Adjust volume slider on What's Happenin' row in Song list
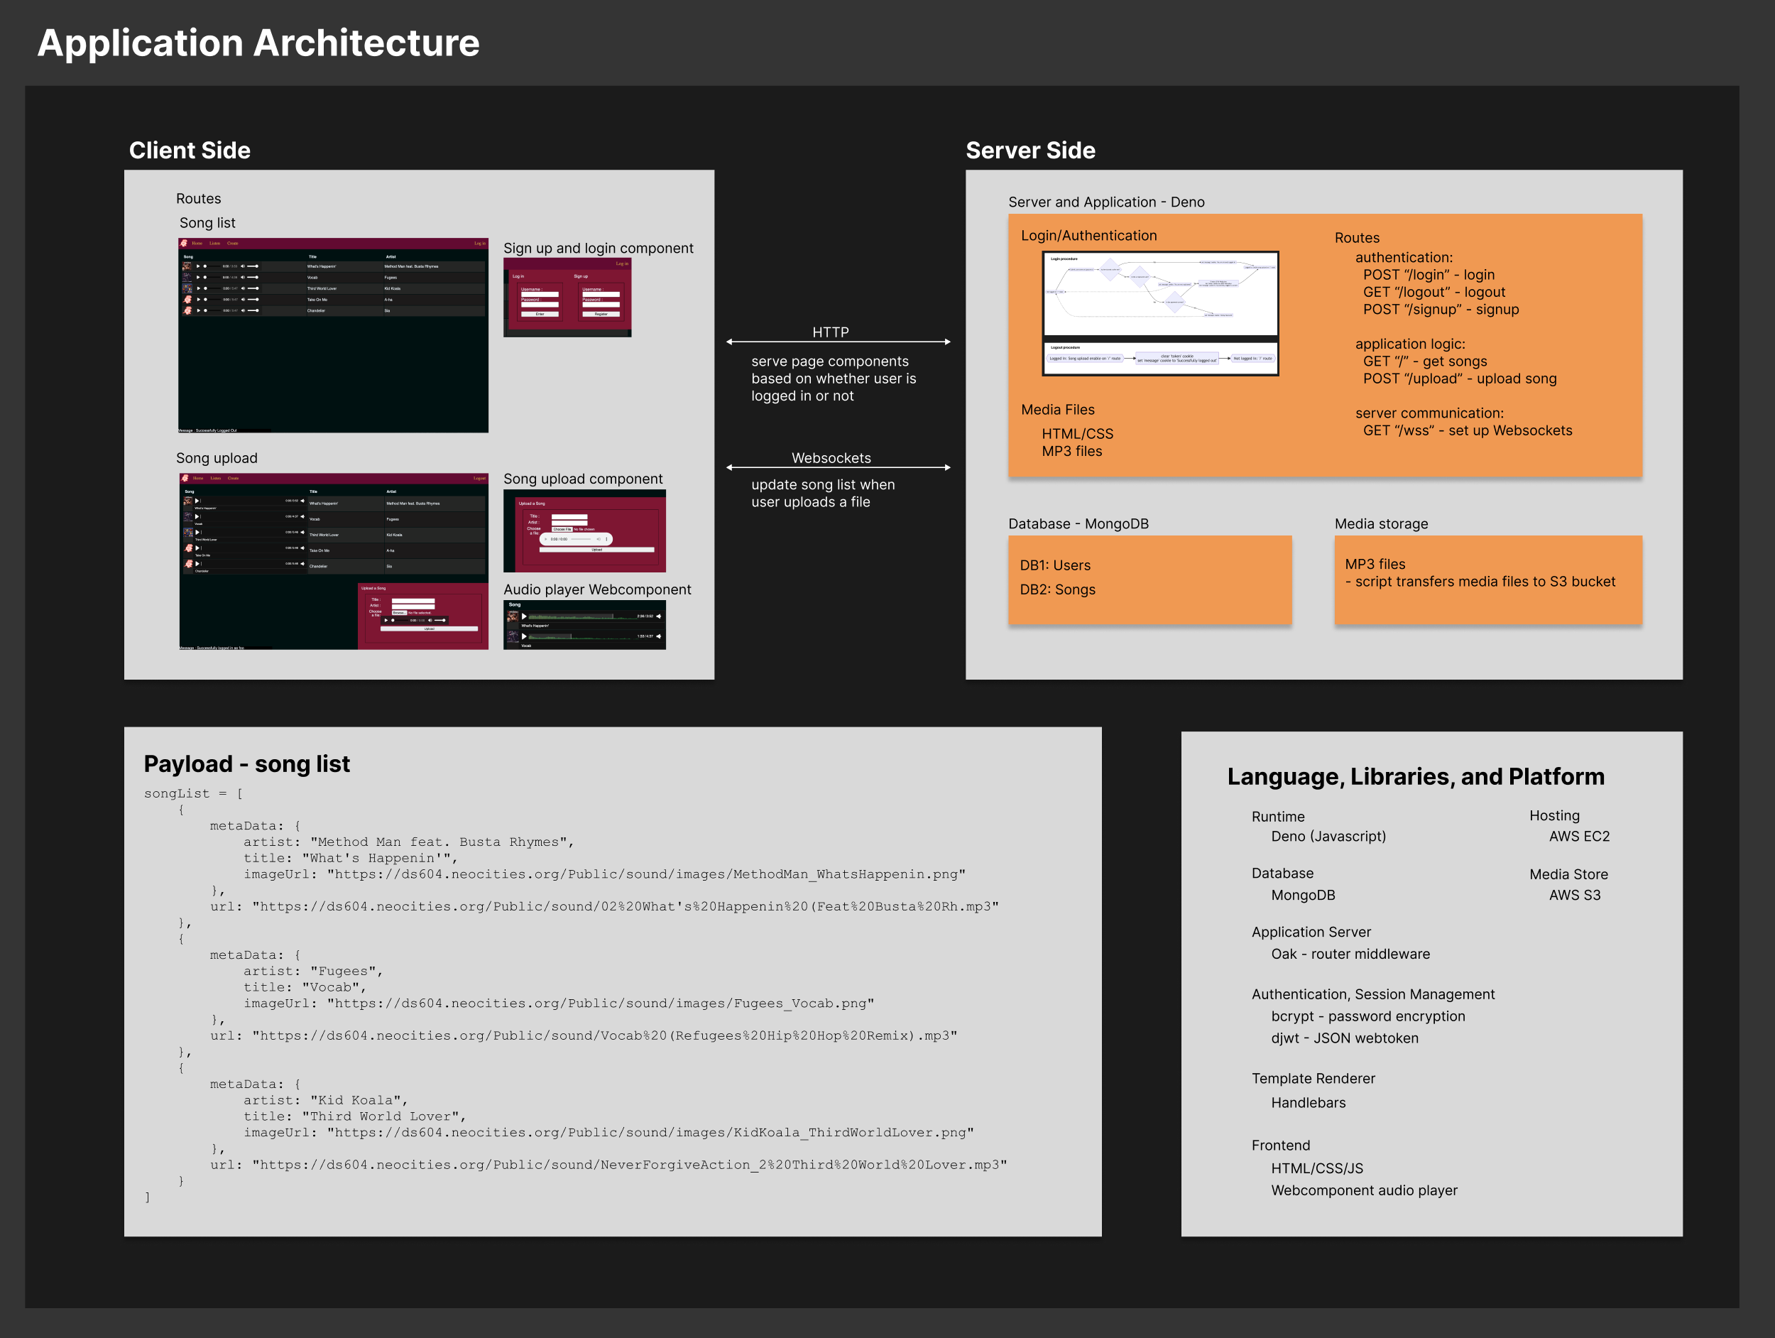 pos(253,266)
